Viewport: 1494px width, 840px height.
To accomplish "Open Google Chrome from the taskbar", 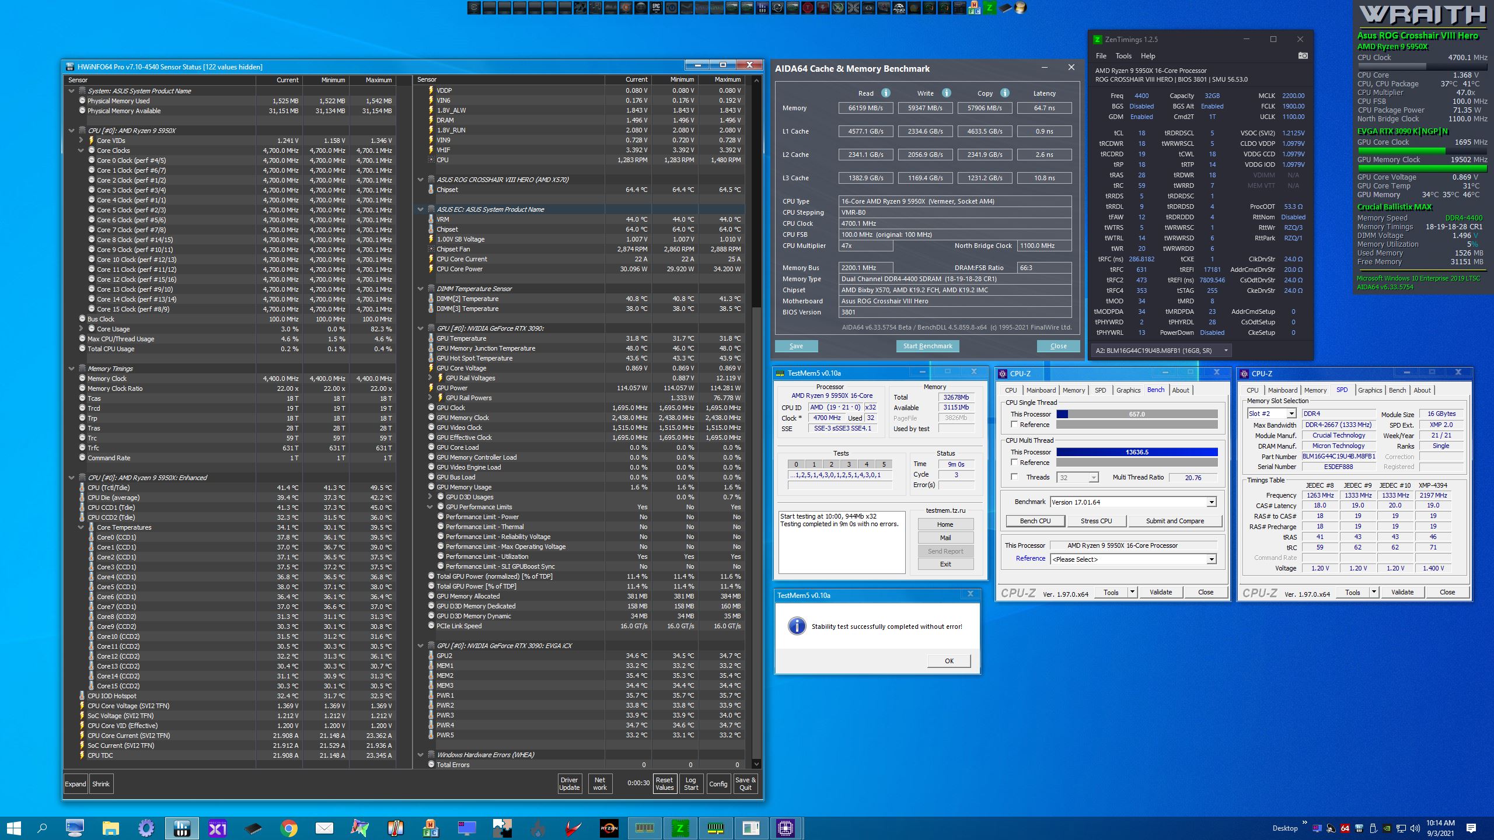I will point(288,828).
